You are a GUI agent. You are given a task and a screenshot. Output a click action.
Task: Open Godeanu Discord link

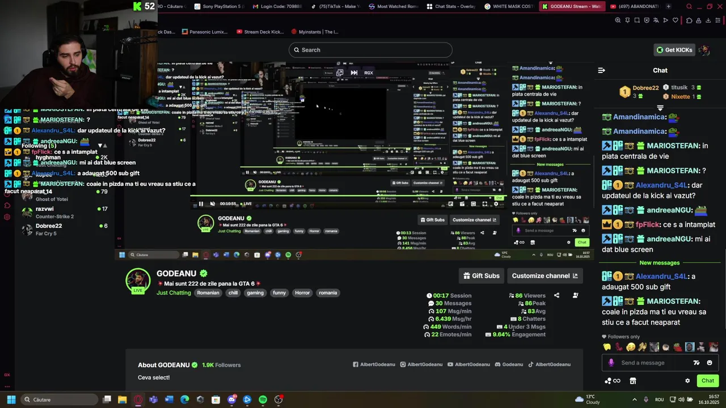[x=509, y=364]
